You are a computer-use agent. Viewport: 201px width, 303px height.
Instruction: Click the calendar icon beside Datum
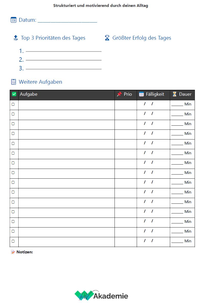pos(14,20)
